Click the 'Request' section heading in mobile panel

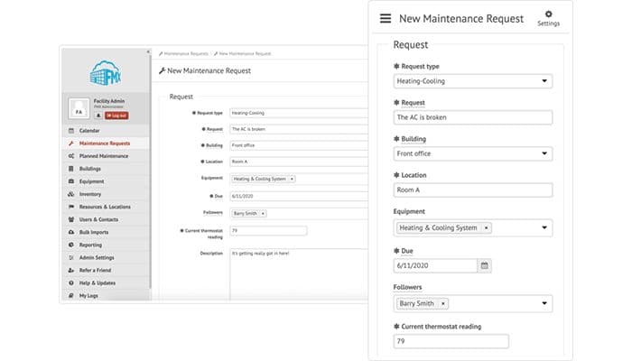[411, 45]
